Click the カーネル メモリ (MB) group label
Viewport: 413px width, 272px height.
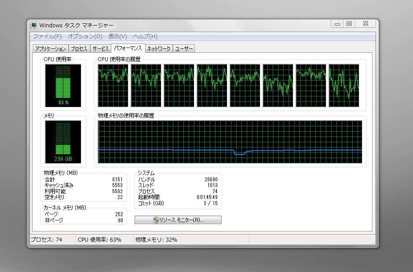point(65,208)
